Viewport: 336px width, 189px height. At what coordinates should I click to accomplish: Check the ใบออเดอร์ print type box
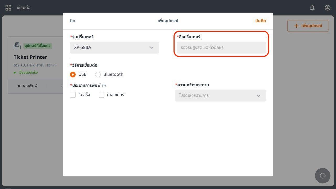[102, 95]
